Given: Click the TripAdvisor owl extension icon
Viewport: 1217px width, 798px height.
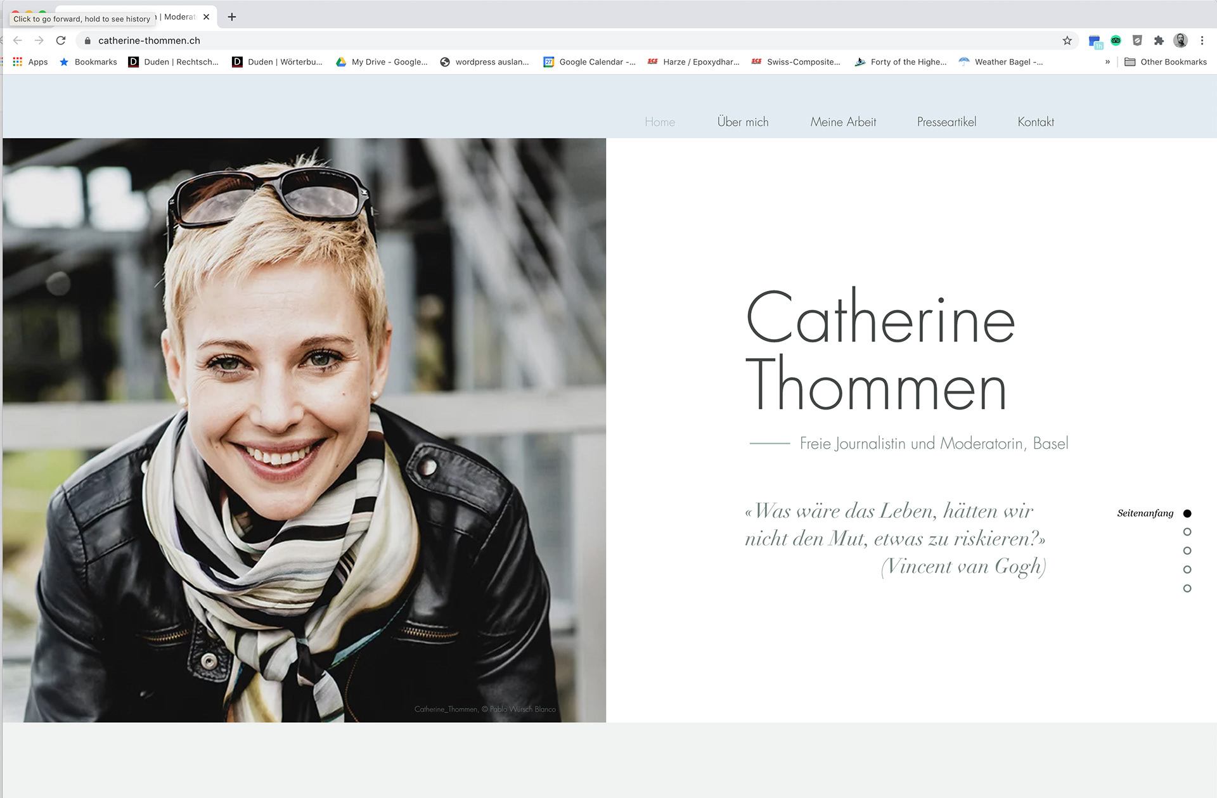Looking at the screenshot, I should click(x=1116, y=41).
